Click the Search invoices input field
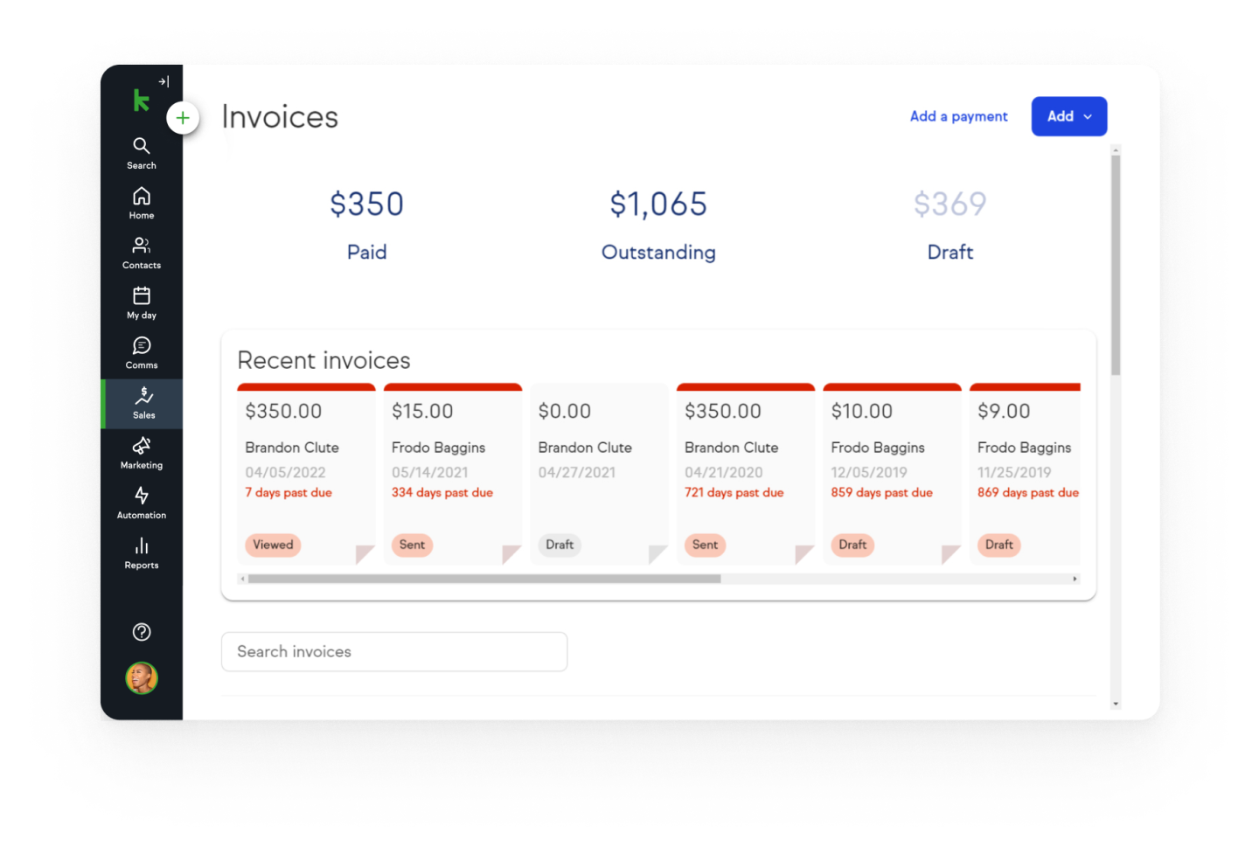This screenshot has height=854, width=1259. (x=394, y=651)
